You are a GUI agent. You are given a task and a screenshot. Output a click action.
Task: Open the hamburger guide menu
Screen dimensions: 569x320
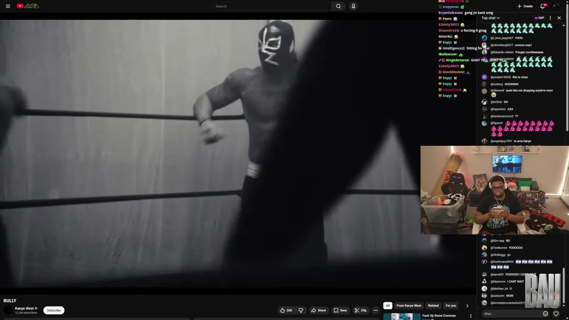[8, 6]
